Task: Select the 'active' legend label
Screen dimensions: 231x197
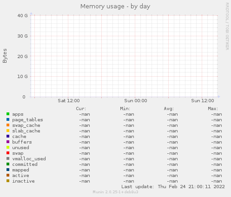Action: click(20, 176)
